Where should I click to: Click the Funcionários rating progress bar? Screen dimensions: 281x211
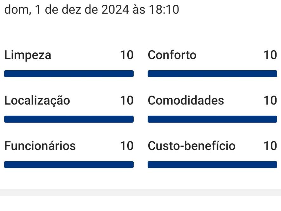click(69, 165)
